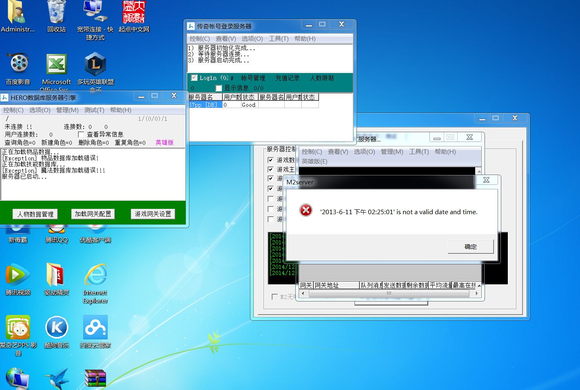Uncheck the 游戏主 checkbox in 服务器控制 panel

(270, 169)
